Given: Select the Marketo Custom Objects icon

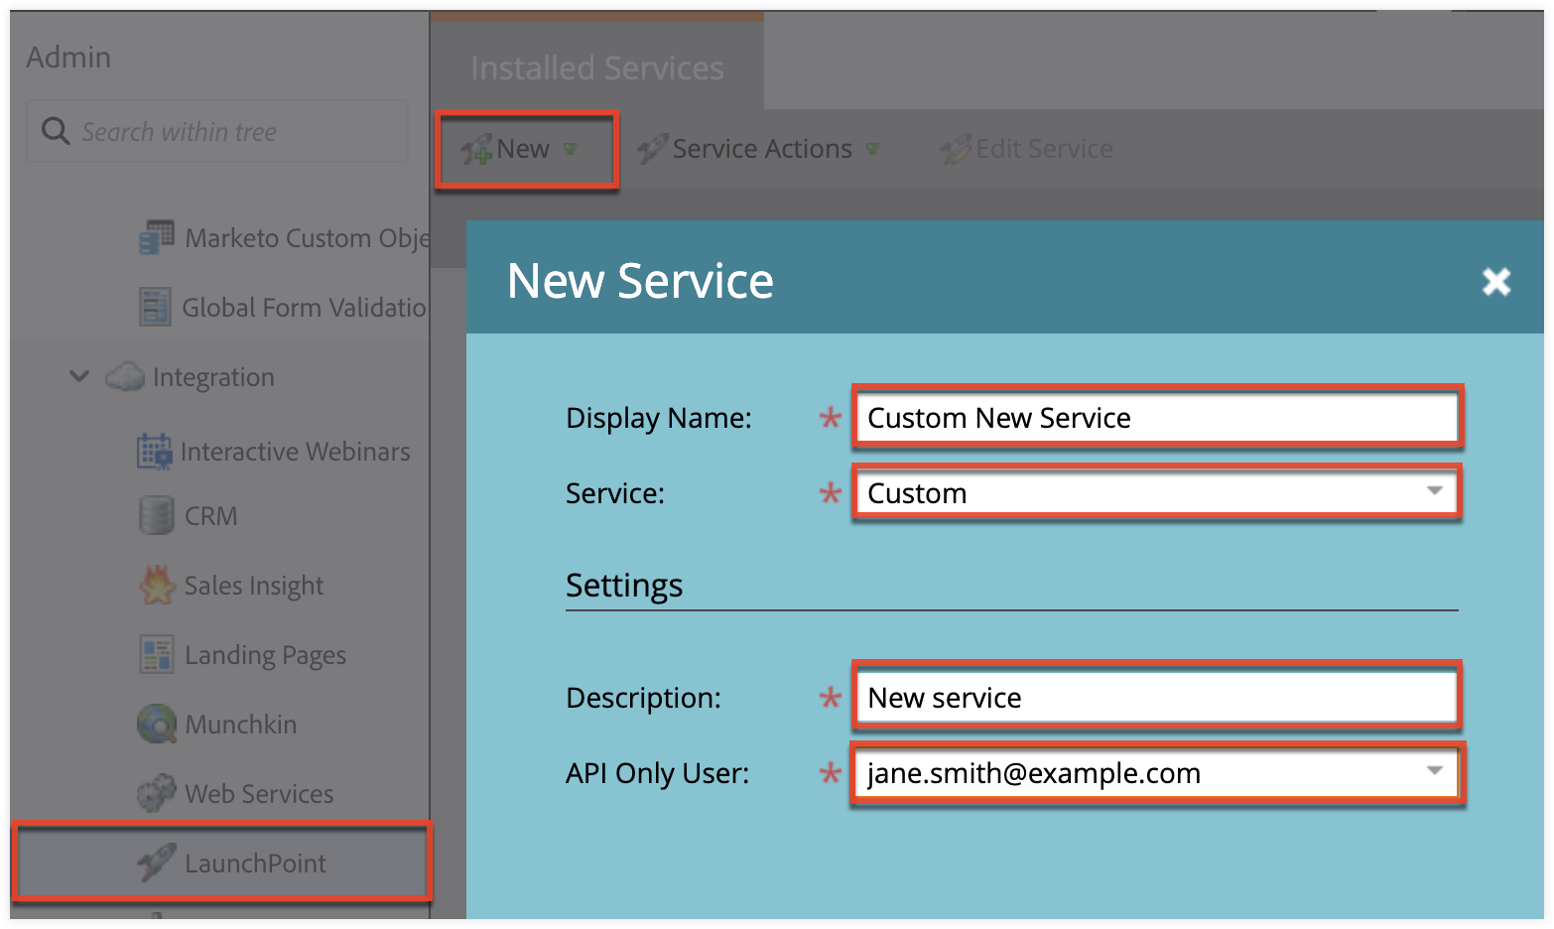Looking at the screenshot, I should (x=156, y=237).
